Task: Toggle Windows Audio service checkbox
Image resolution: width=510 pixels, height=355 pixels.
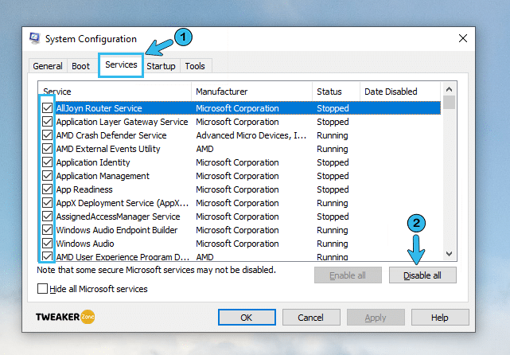Action: point(48,244)
